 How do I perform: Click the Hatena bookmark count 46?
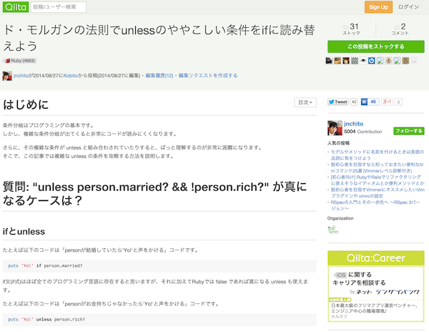[x=373, y=102]
